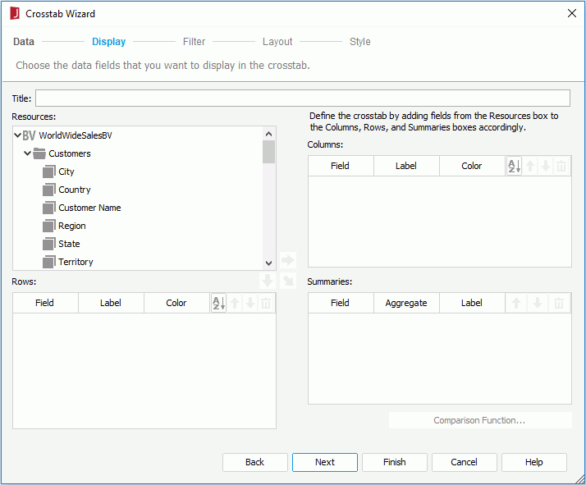Image resolution: width=586 pixels, height=485 pixels.
Task: Click Field header in Columns table
Action: click(x=341, y=166)
